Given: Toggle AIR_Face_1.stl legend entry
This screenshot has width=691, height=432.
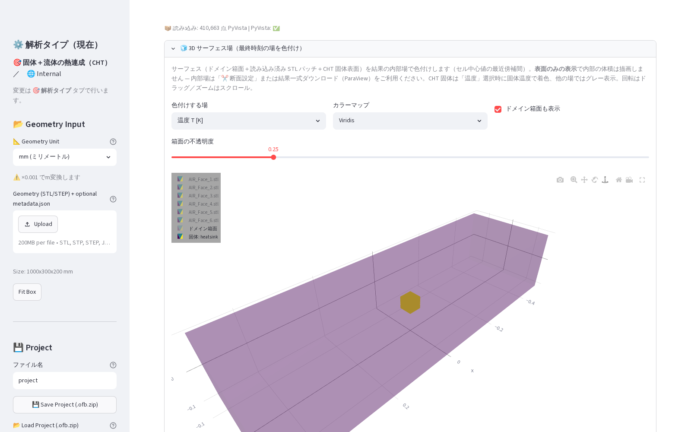Looking at the screenshot, I should pyautogui.click(x=198, y=179).
